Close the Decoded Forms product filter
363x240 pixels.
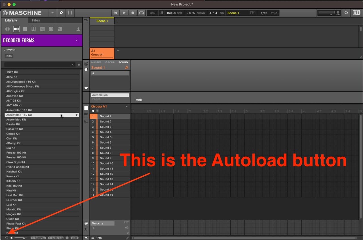point(77,40)
